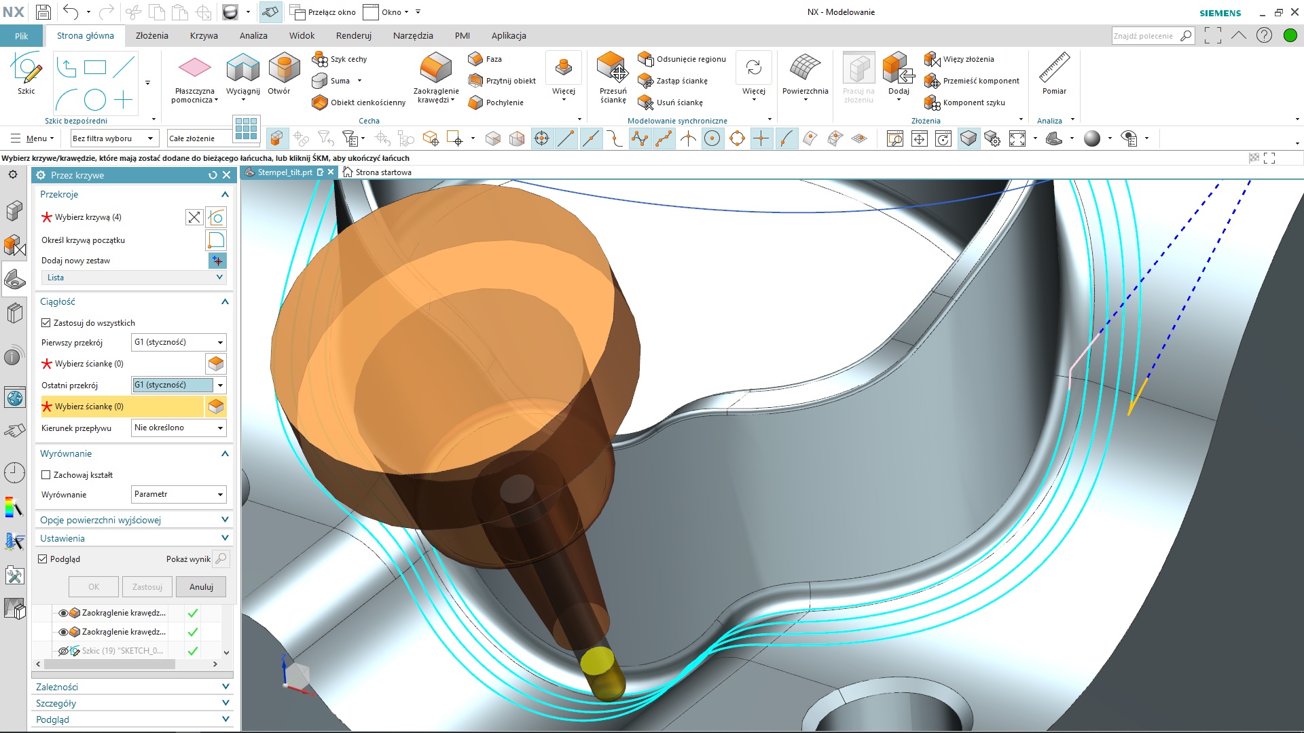Expand the Lista section
The image size is (1304, 733).
click(x=134, y=278)
